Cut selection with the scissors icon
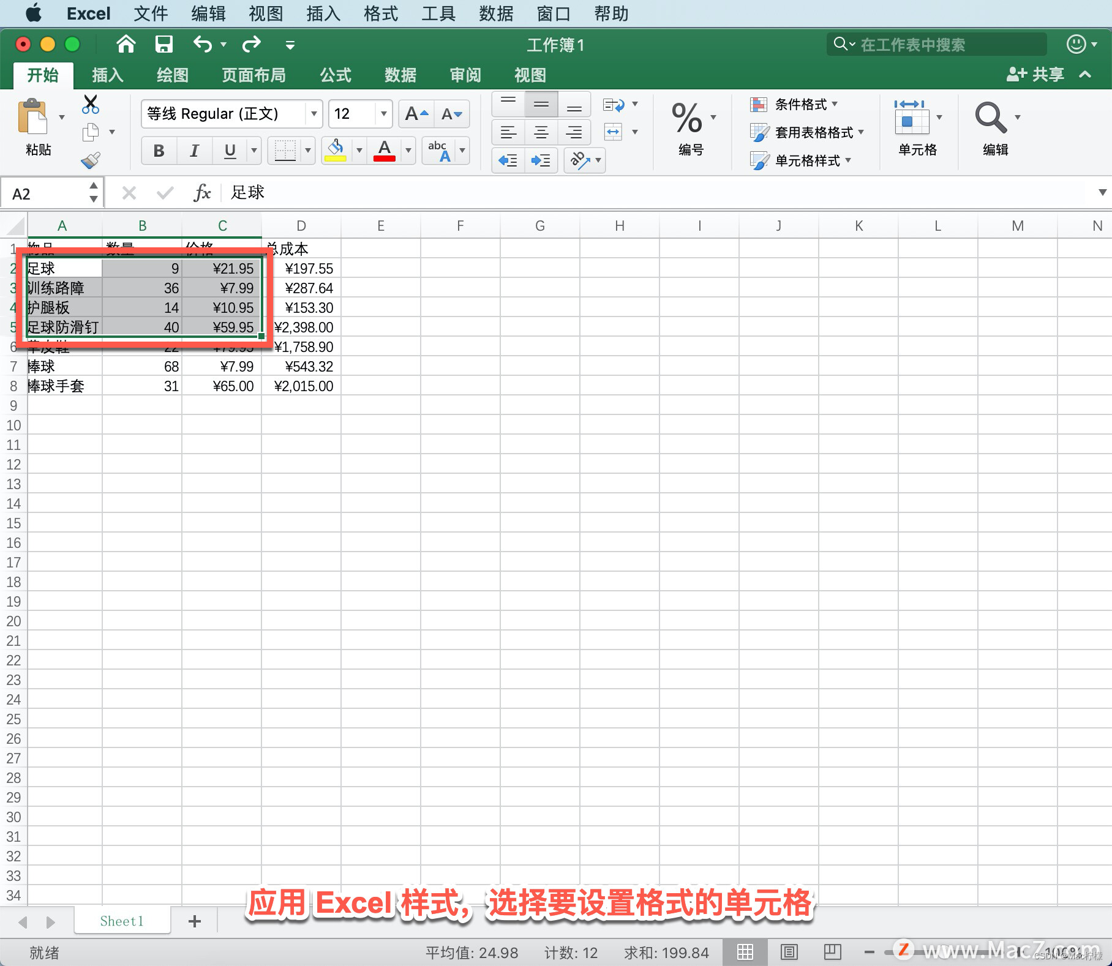The width and height of the screenshot is (1112, 966). tap(91, 104)
